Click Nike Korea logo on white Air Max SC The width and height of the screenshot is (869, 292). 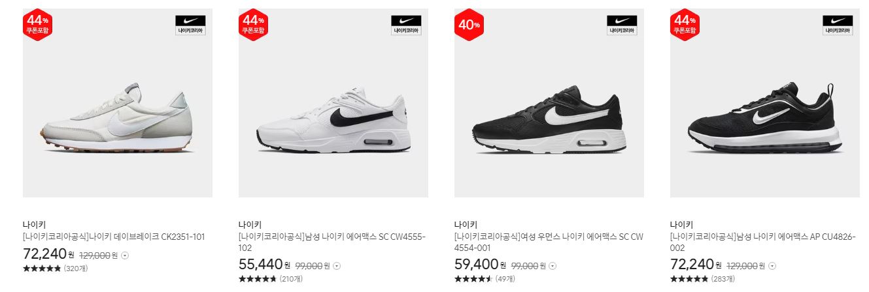pyautogui.click(x=406, y=25)
